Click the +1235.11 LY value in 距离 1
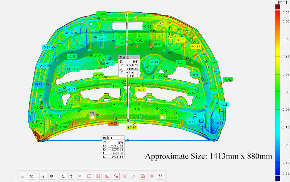Viewport: 290px width, 182px height. [x=116, y=149]
